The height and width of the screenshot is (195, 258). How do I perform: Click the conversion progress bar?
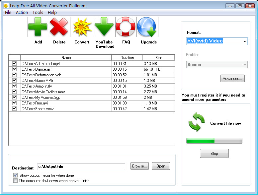[x=214, y=141]
